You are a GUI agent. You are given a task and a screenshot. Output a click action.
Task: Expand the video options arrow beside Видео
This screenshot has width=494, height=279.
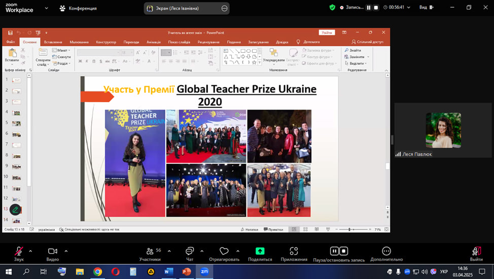[66, 251]
